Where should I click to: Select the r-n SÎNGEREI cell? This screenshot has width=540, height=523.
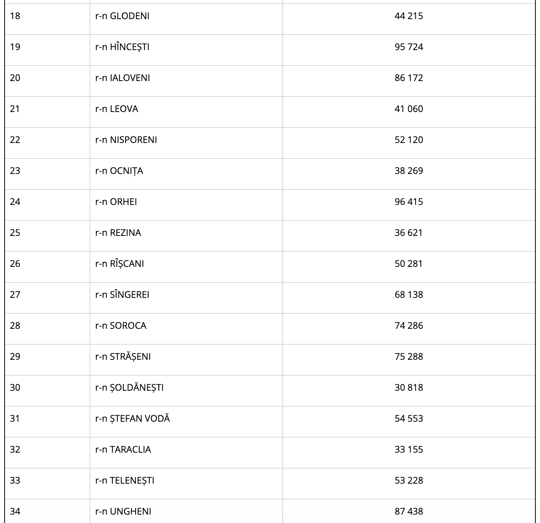click(122, 295)
